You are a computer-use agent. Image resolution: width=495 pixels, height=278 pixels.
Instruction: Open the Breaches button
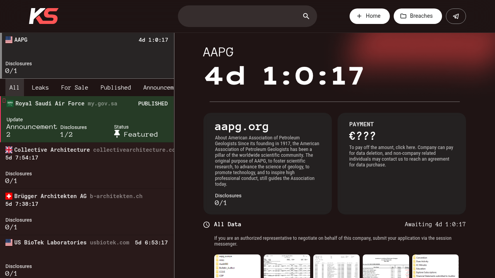(x=418, y=16)
